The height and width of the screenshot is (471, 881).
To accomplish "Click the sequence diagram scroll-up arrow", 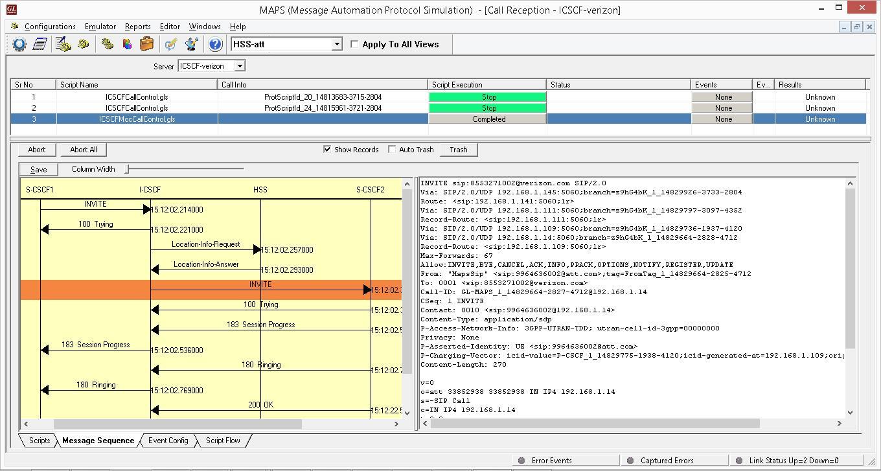I will click(x=407, y=183).
